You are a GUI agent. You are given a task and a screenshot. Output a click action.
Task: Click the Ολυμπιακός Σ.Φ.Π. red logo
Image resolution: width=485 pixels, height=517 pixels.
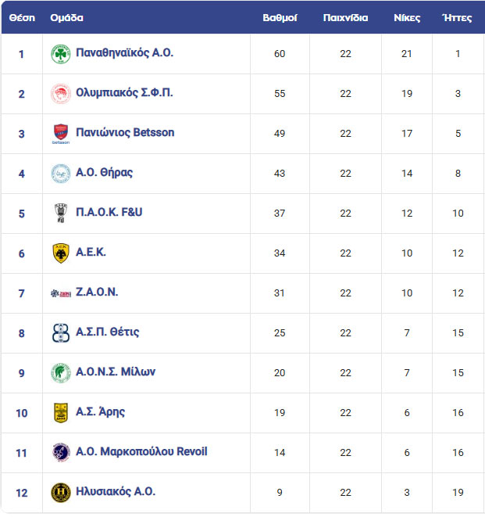(x=61, y=94)
